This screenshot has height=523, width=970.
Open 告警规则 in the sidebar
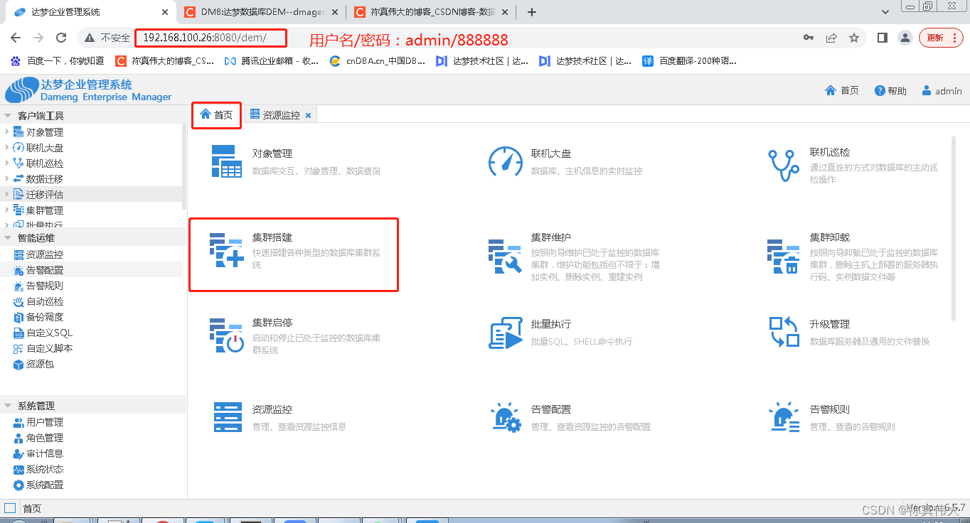click(x=45, y=286)
